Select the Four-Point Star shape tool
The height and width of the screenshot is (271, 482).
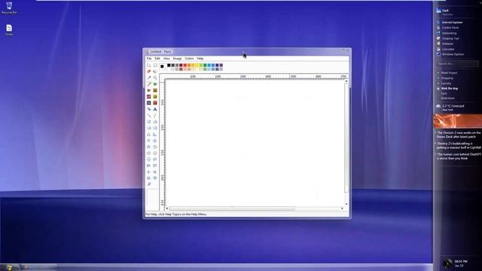pyautogui.click(x=149, y=172)
